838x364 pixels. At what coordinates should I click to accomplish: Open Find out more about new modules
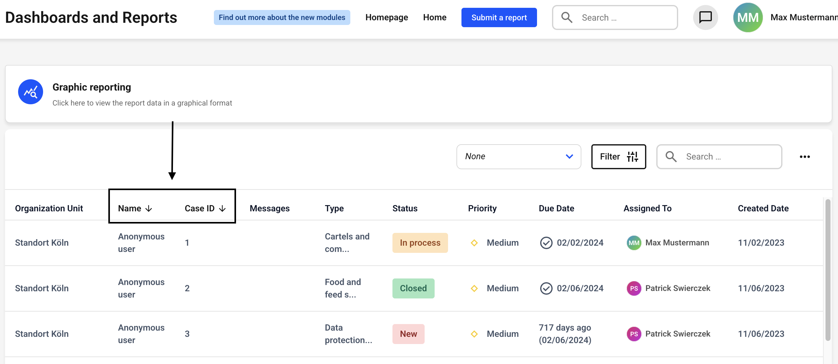tap(282, 17)
